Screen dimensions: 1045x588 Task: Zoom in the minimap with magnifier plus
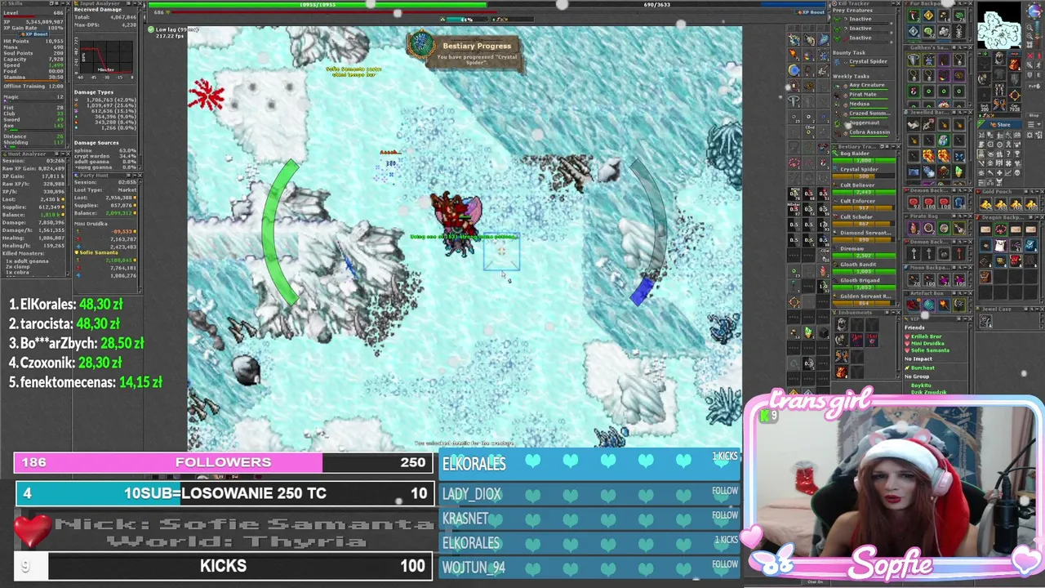[1029, 37]
